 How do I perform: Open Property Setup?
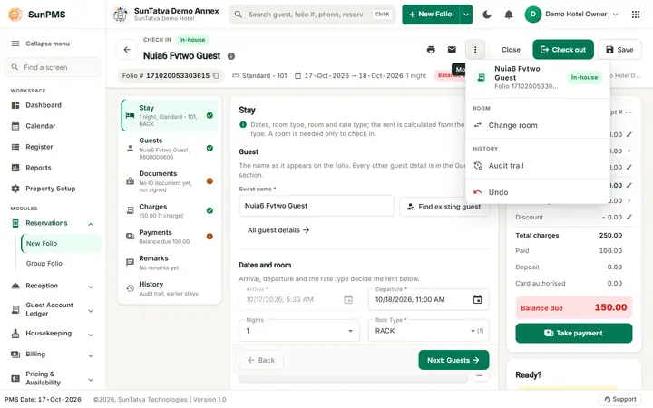point(53,189)
